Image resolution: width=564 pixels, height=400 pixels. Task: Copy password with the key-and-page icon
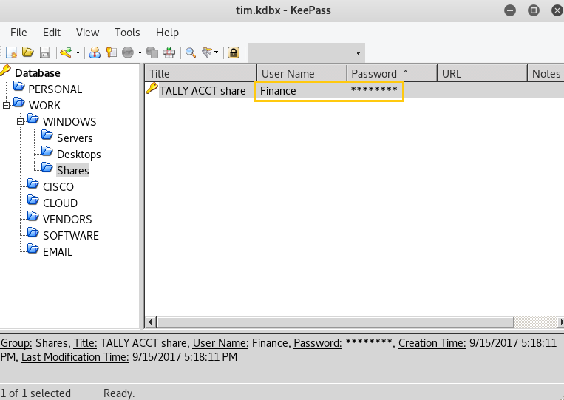112,52
